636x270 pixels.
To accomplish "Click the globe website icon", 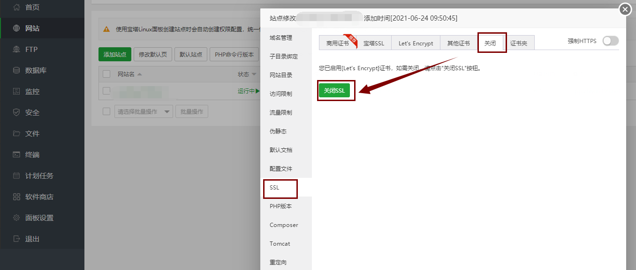I will click(x=16, y=28).
